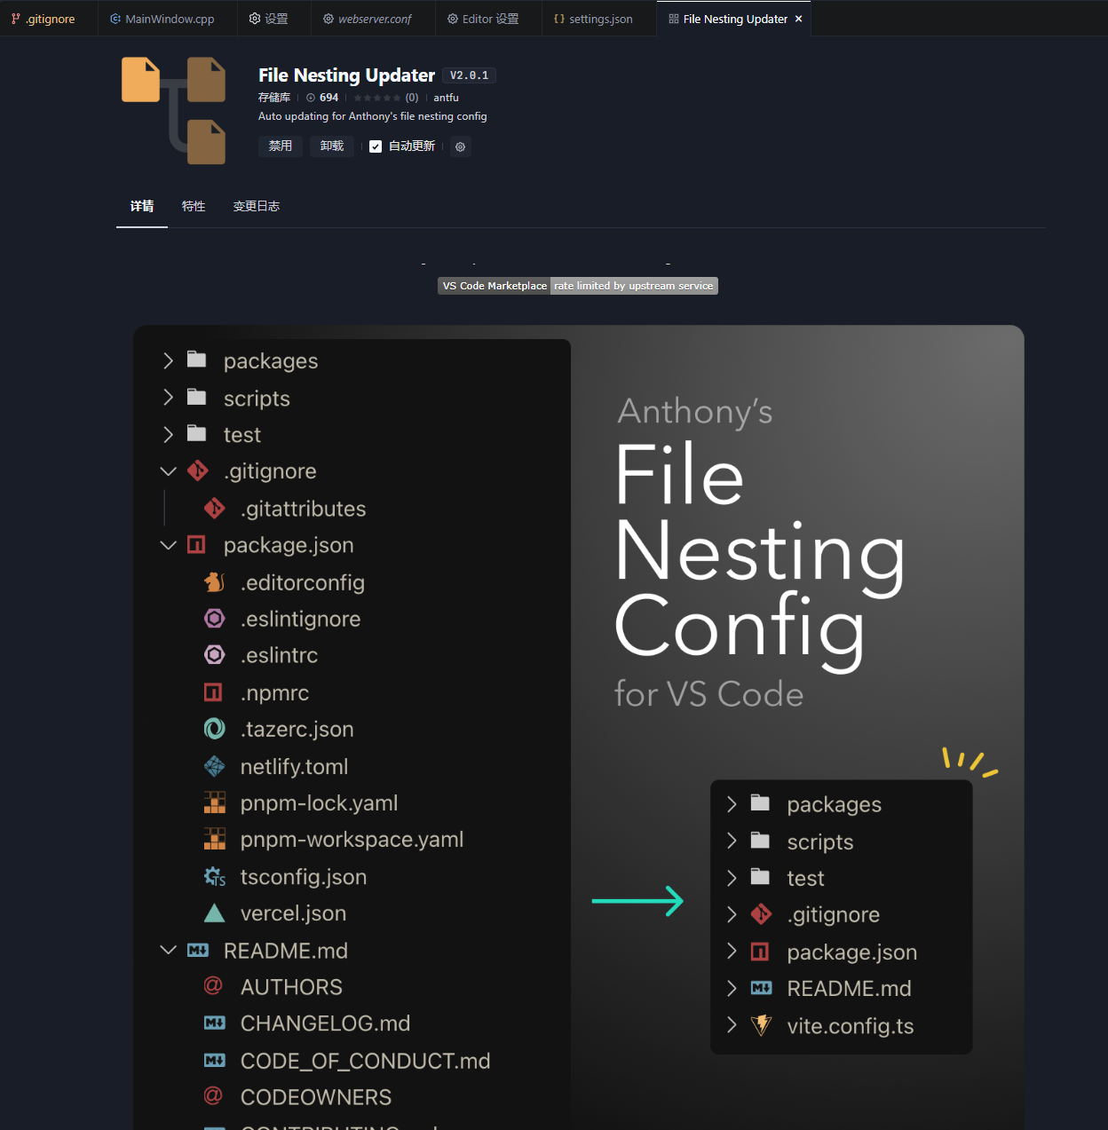This screenshot has width=1108, height=1130.
Task: Toggle the 自动更新 checkbox
Action: click(376, 146)
